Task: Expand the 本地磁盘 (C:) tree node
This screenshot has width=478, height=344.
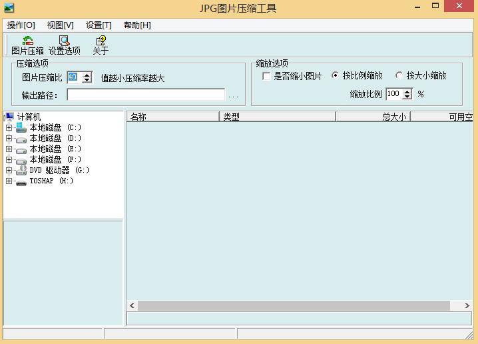Action: pyautogui.click(x=9, y=127)
